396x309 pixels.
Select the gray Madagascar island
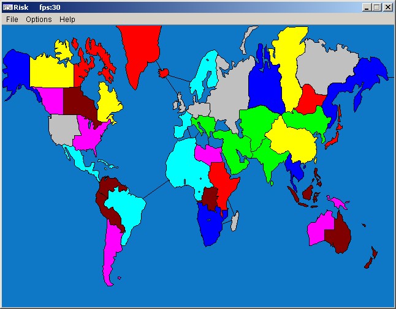tap(235, 222)
